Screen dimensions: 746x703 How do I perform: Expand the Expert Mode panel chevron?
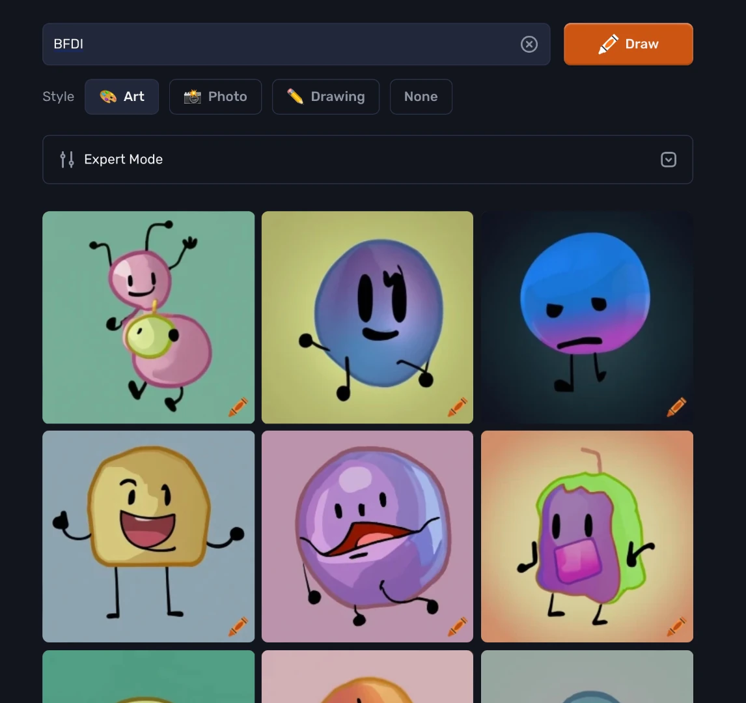(x=668, y=160)
